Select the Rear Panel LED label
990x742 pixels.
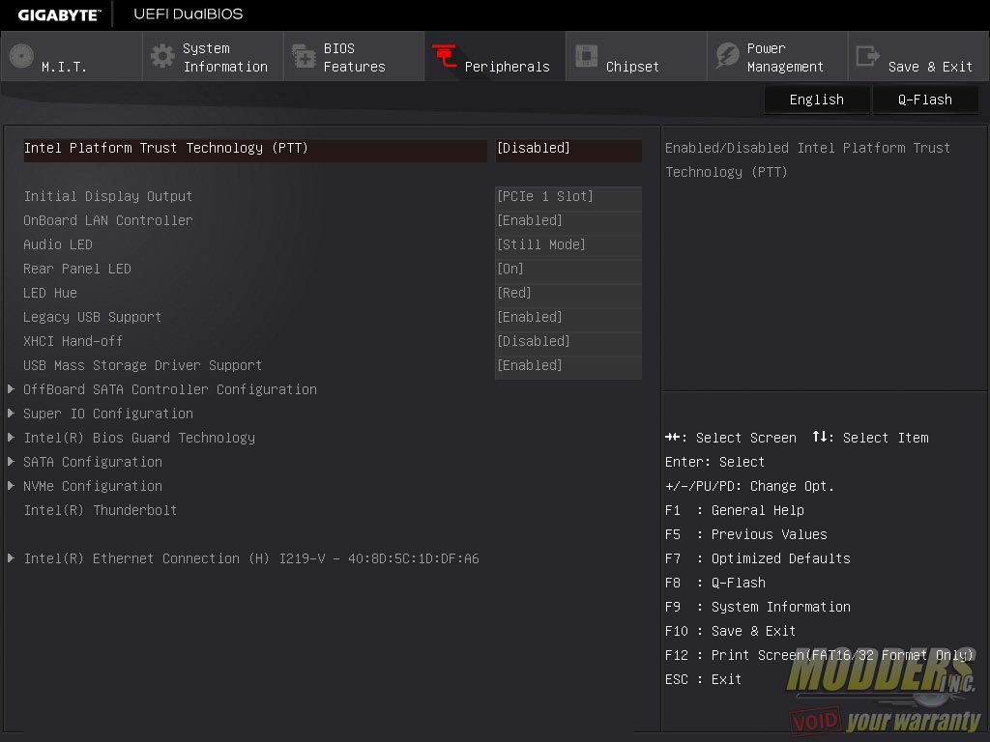[77, 269]
